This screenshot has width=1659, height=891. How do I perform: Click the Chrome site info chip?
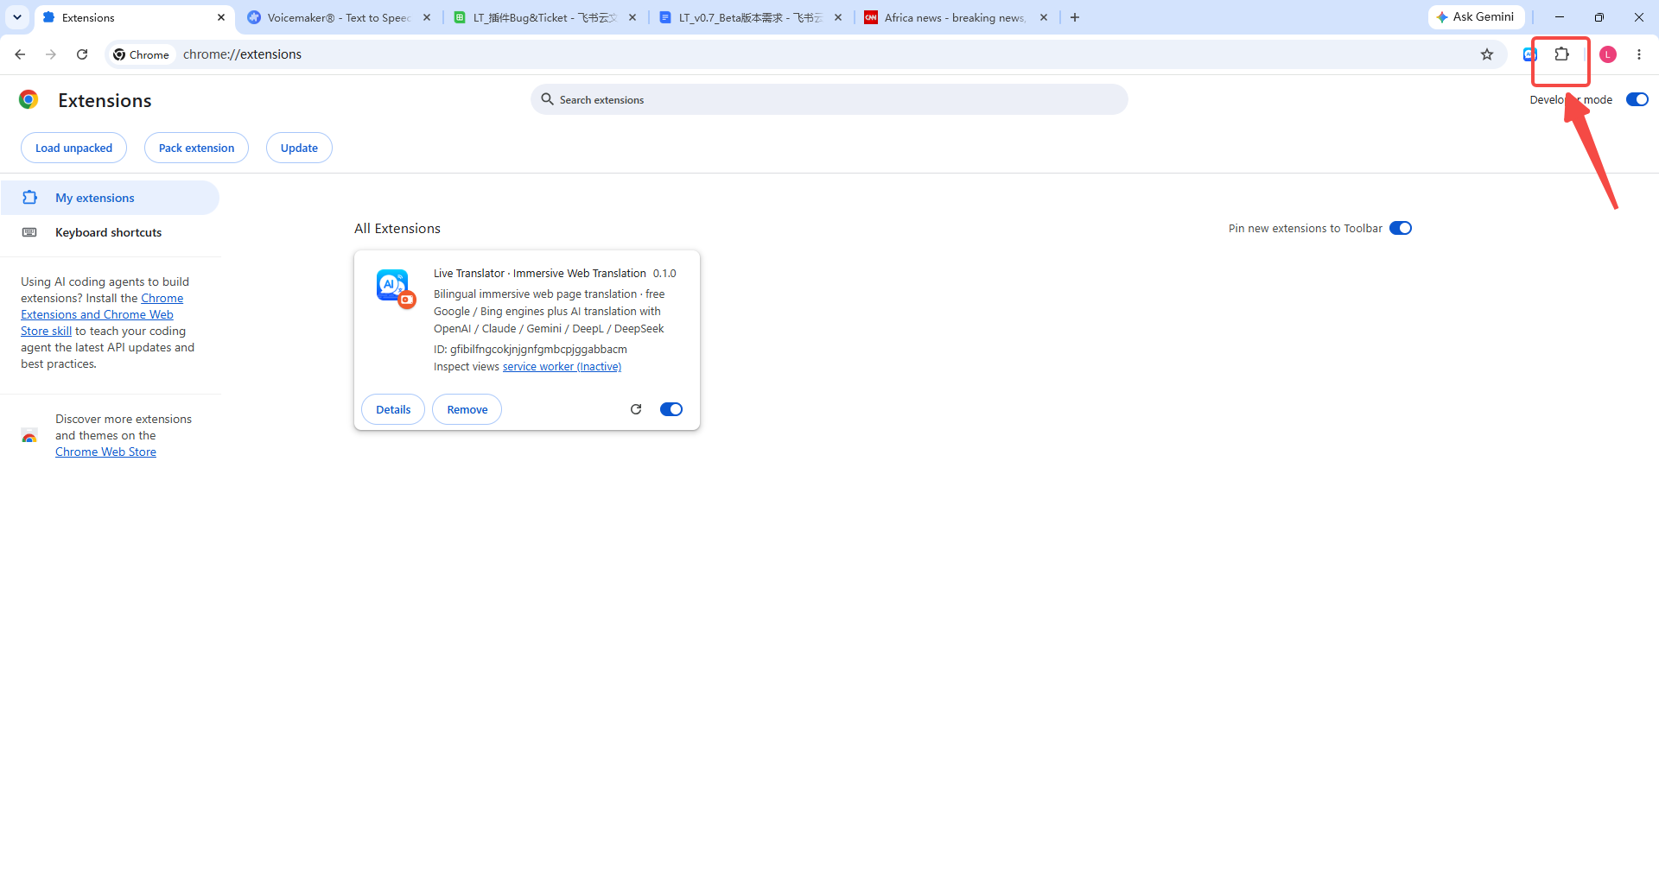coord(142,54)
